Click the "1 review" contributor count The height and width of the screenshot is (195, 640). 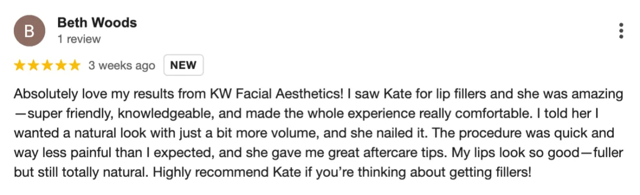(x=78, y=39)
